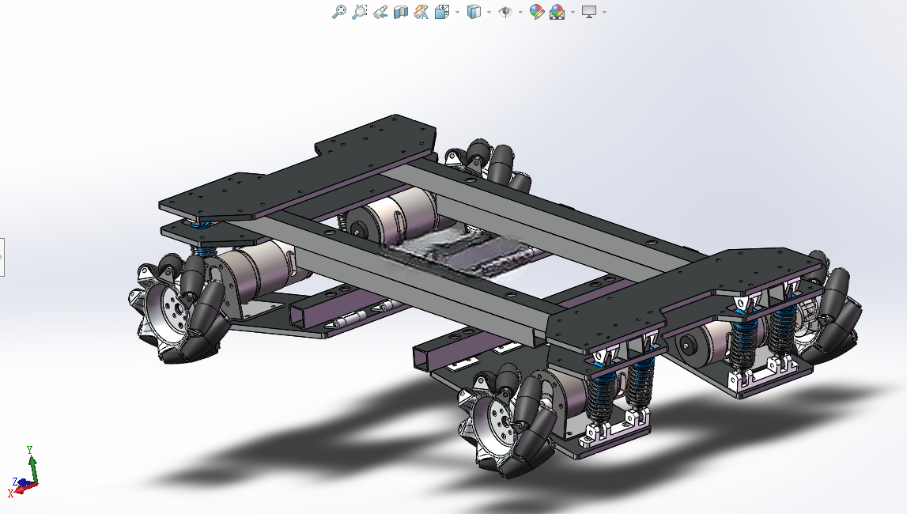This screenshot has width=907, height=514.
Task: Open the View Orientation cube icon
Action: click(x=442, y=12)
